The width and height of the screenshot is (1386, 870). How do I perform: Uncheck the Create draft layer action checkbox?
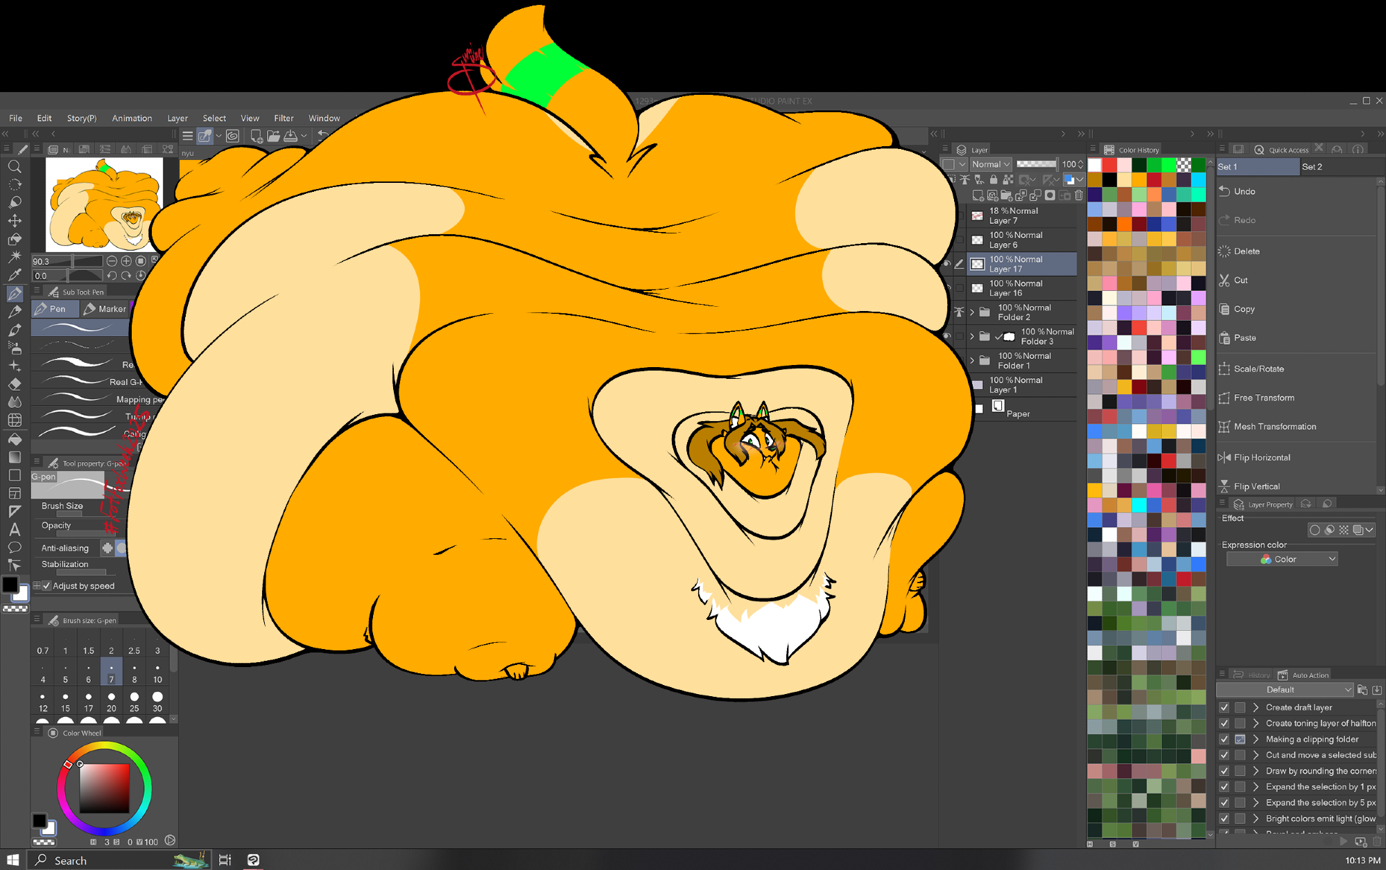click(x=1224, y=707)
